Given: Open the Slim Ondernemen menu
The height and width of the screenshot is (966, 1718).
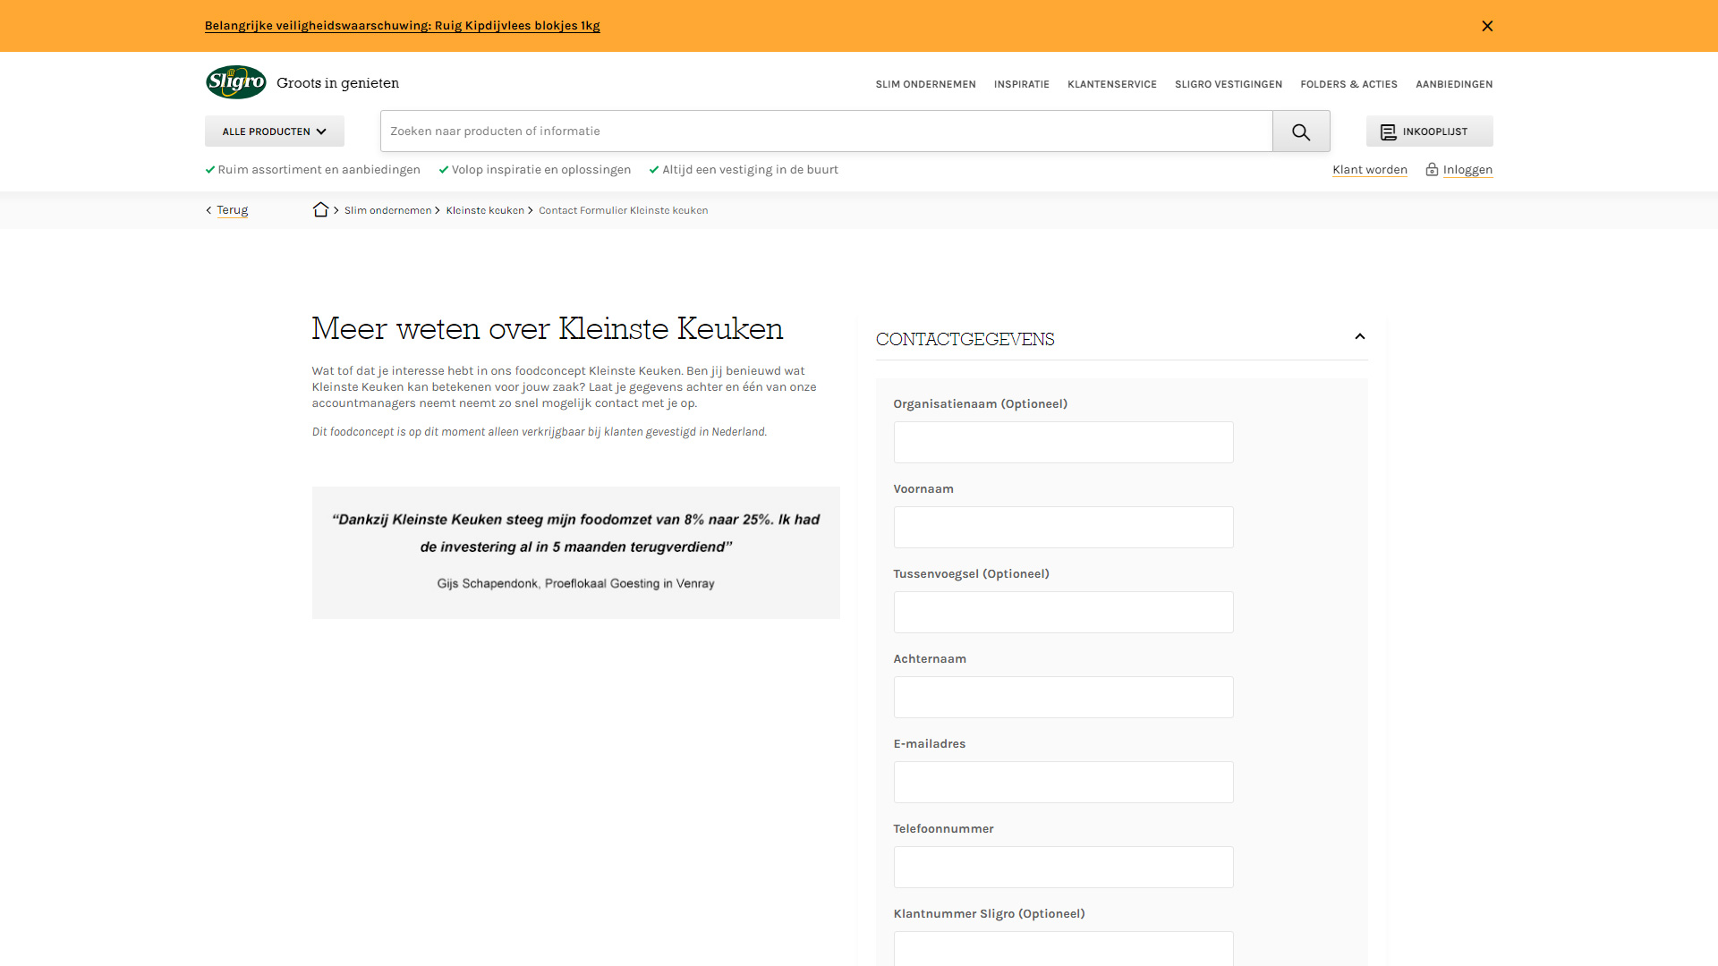Looking at the screenshot, I should click(925, 84).
